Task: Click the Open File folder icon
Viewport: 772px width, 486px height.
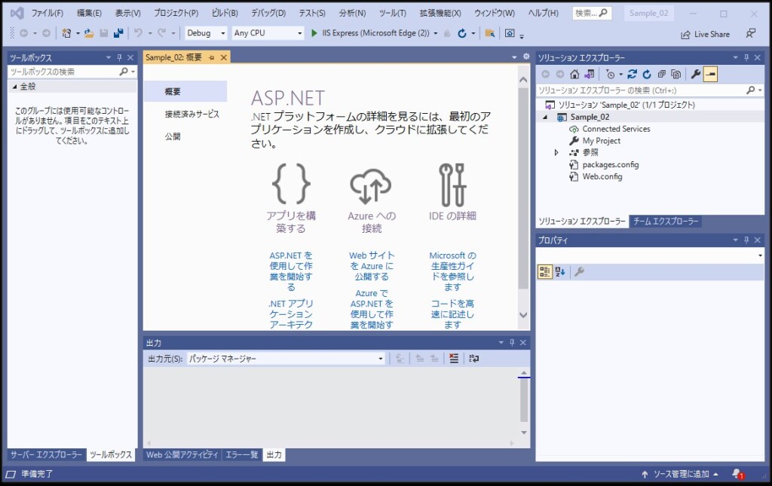Action: coord(89,33)
